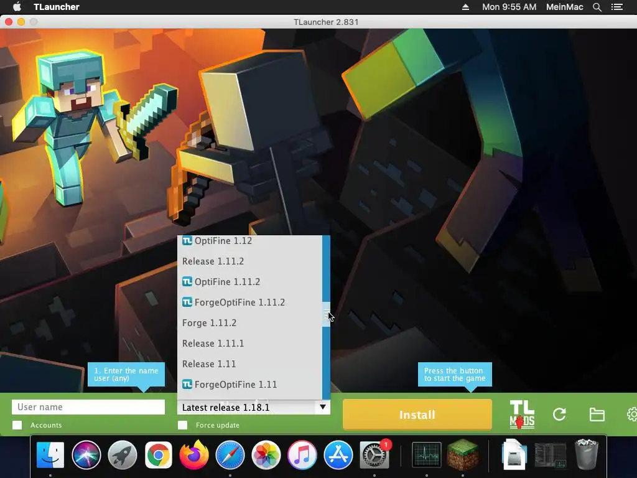Open Google Chrome in the Dock
The height and width of the screenshot is (478, 637).
point(159,455)
